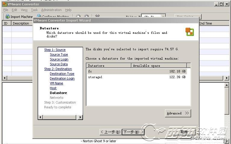Click the Import Machine toolbar button
Image resolution: width=231 pixels, height=144 pixels.
19,17
